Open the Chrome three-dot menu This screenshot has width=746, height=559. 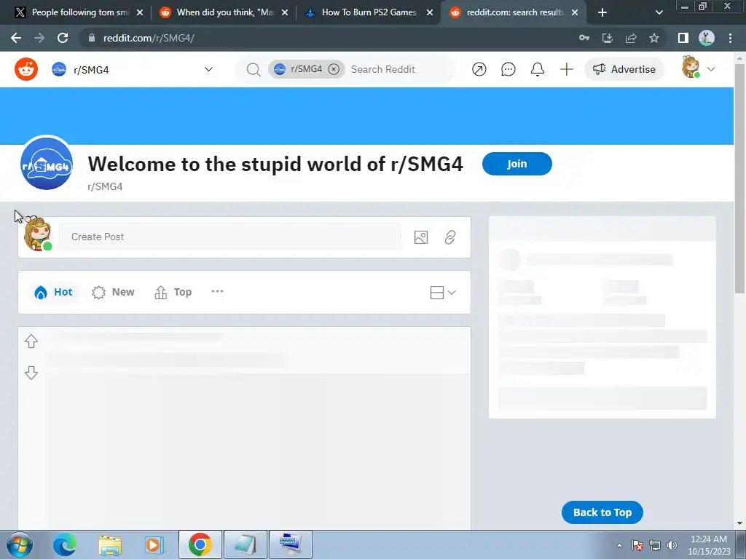tap(730, 38)
